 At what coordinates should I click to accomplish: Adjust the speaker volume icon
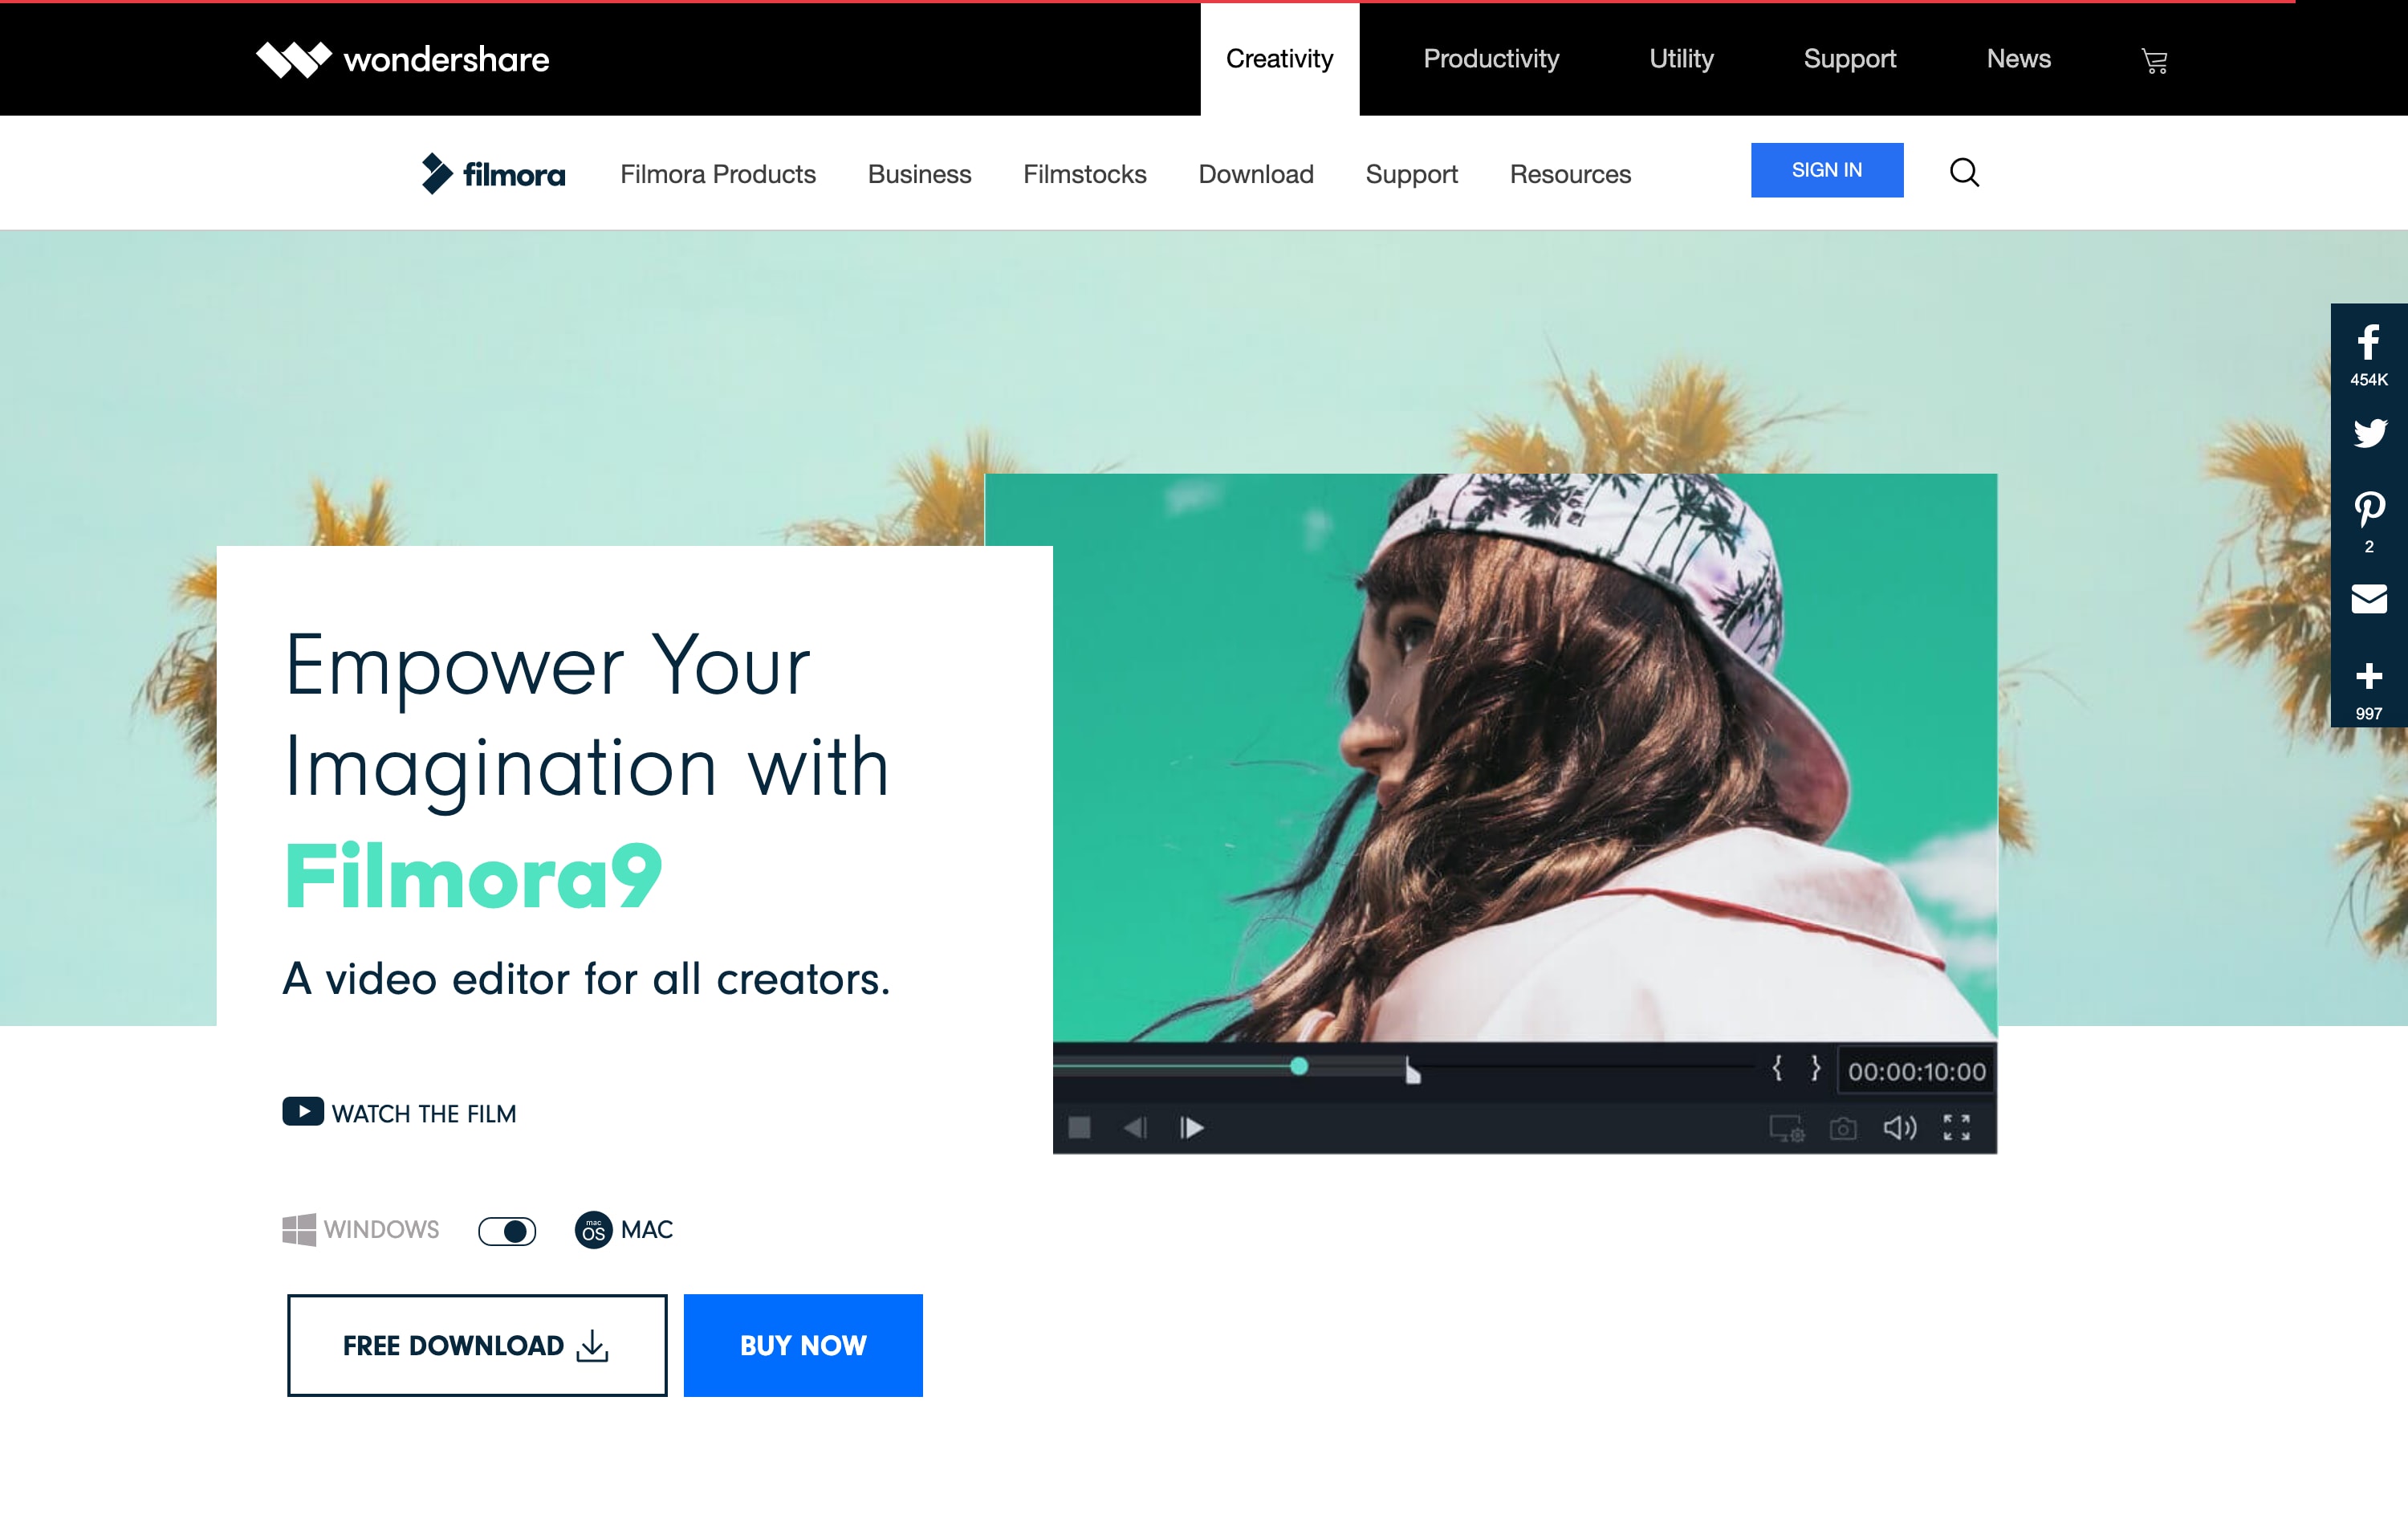point(1899,1128)
